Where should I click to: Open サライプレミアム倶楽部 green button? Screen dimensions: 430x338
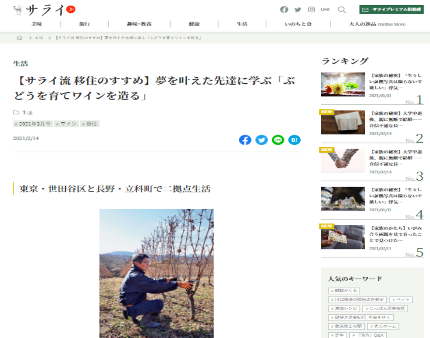[391, 10]
